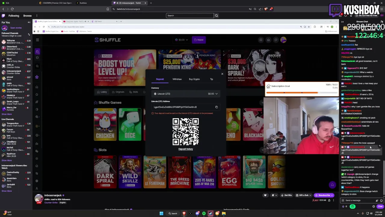
Task: Open the Deposit history link
Action: pos(186,149)
